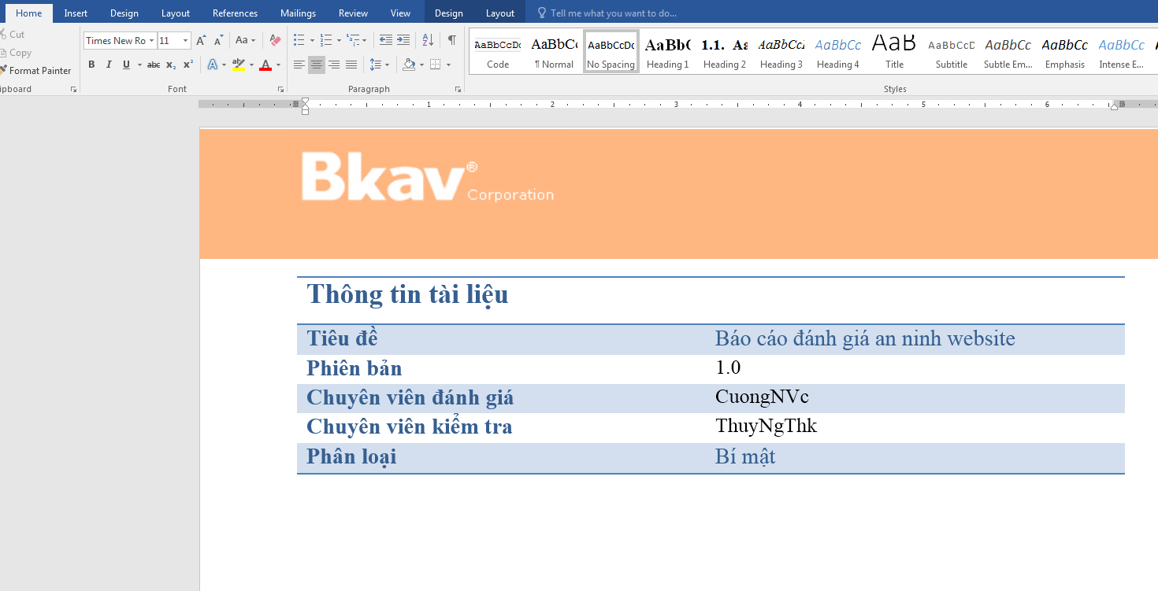Expand font color dropdown arrow
The image size is (1158, 591).
click(279, 65)
